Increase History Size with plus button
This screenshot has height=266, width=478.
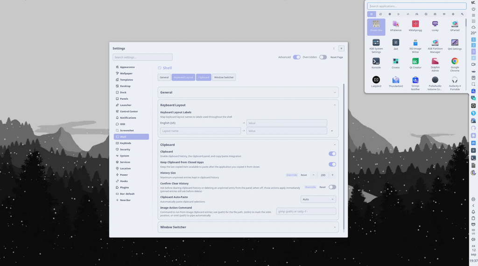pyautogui.click(x=332, y=175)
